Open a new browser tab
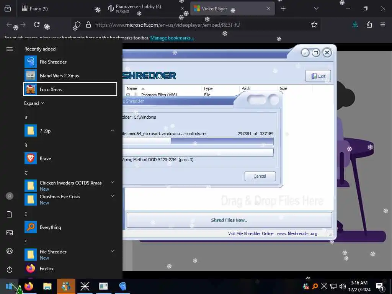Image resolution: width=392 pixels, height=294 pixels. (283, 9)
